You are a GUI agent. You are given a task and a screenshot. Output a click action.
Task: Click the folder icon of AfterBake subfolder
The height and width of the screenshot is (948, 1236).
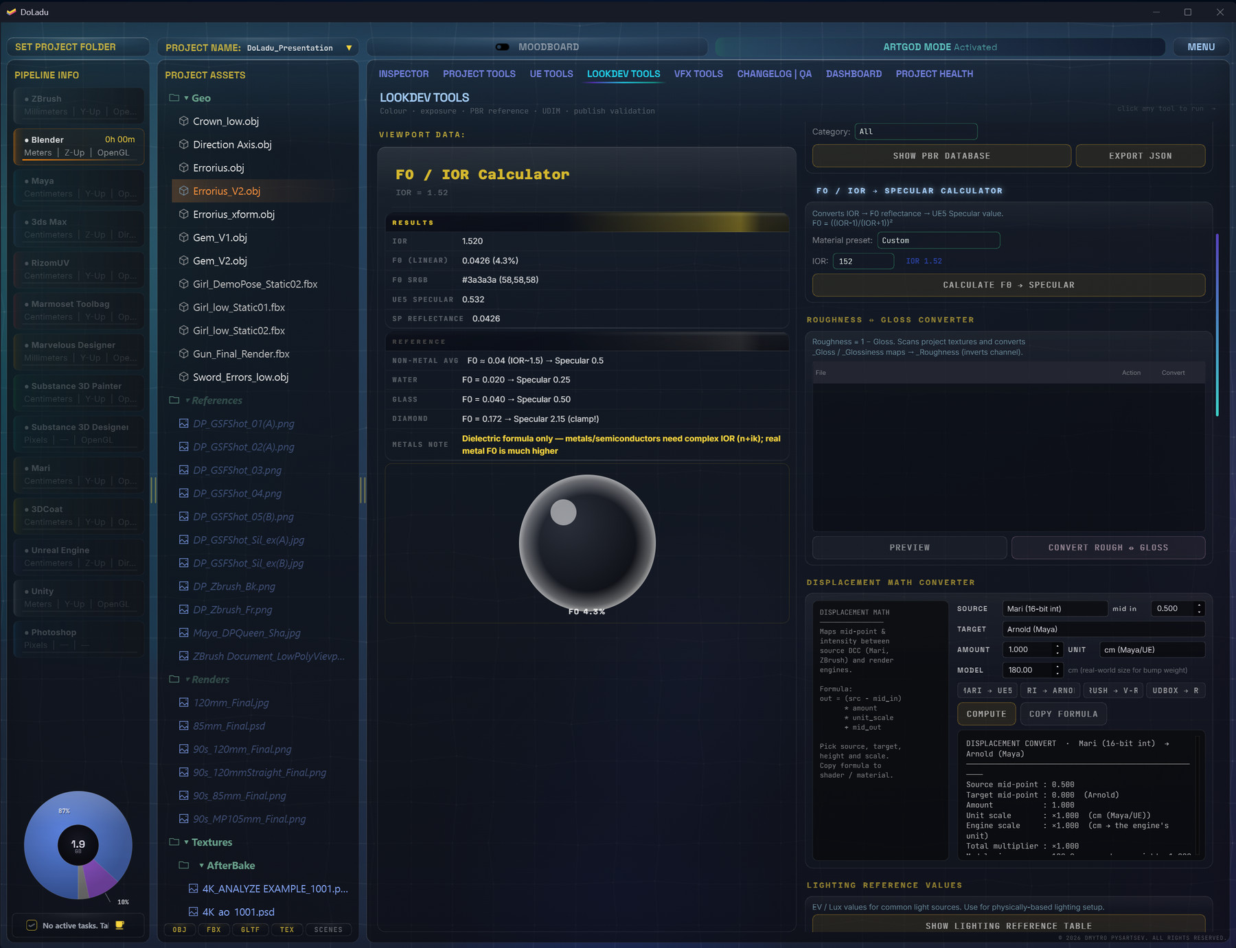(x=183, y=865)
